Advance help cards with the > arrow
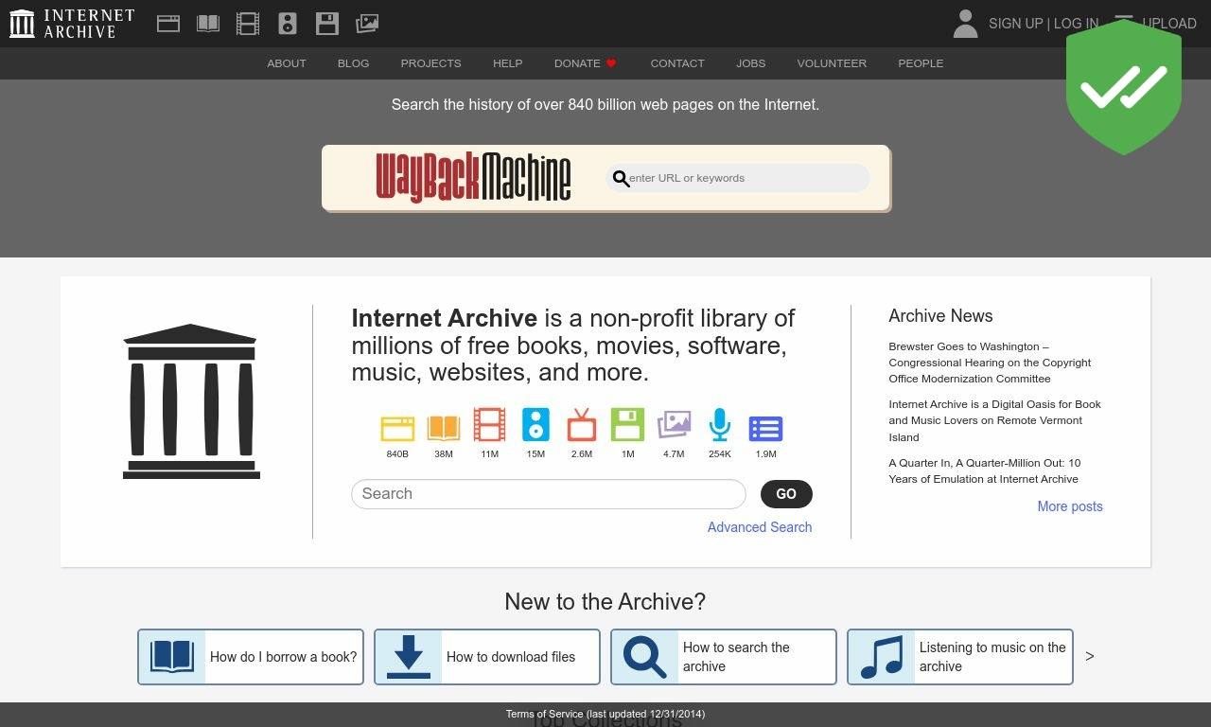The width and height of the screenshot is (1211, 727). (x=1090, y=656)
